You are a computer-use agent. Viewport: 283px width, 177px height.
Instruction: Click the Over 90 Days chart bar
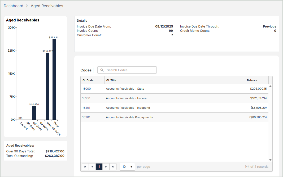point(48,87)
